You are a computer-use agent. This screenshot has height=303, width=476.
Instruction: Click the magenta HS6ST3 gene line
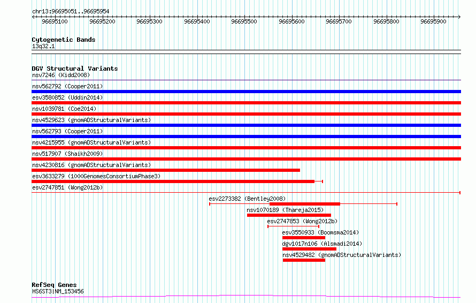click(x=246, y=297)
